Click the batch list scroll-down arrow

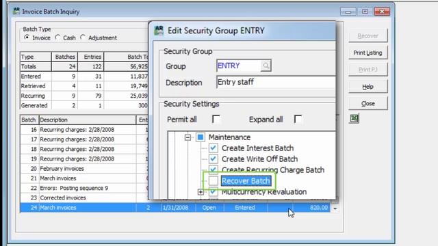pyautogui.click(x=335, y=208)
